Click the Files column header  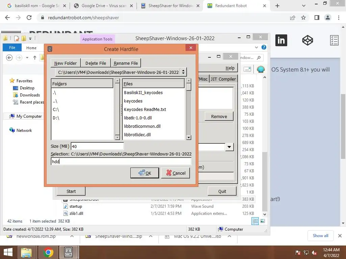(153, 84)
